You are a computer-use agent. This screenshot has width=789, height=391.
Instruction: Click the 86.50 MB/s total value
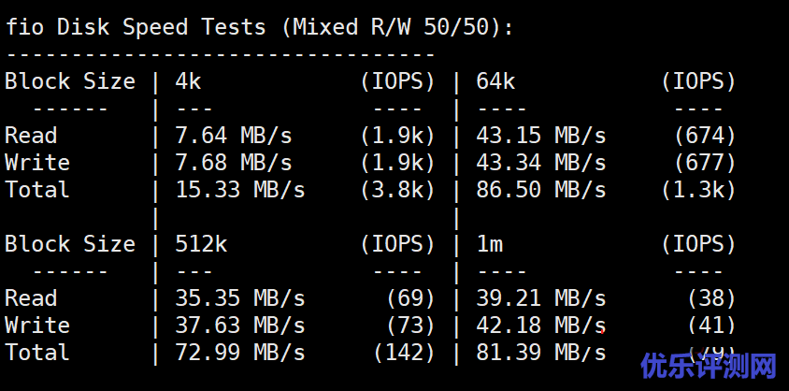[541, 190]
